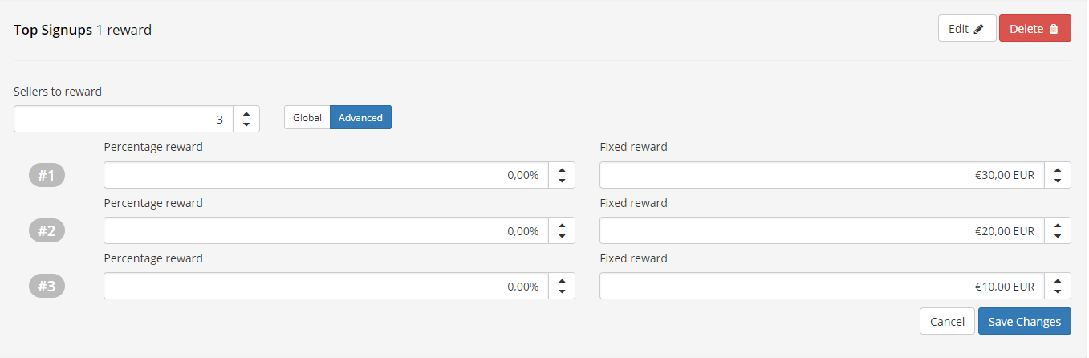Increase #1 fixed reward amount

point(1058,170)
